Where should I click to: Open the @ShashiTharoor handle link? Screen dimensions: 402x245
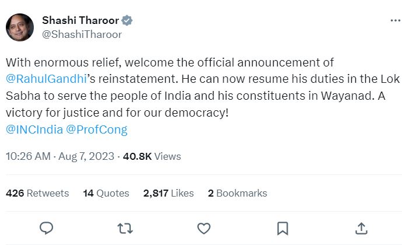82,34
